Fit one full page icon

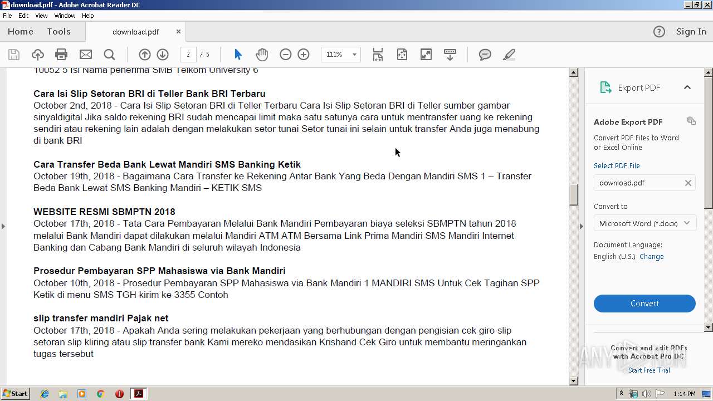pyautogui.click(x=402, y=55)
